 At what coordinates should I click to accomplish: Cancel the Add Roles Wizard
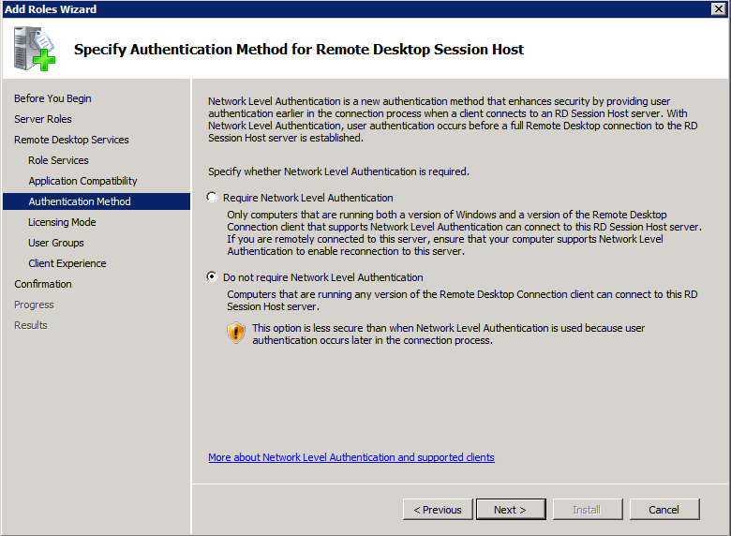[x=664, y=510]
